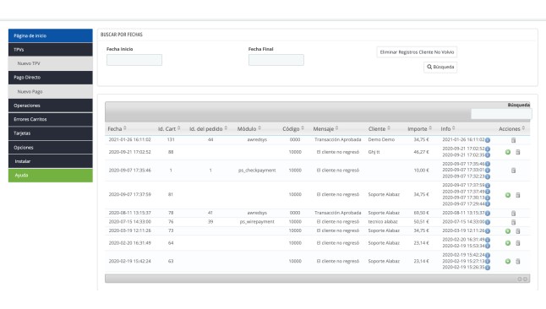
Task: Click the Búsqueda search button
Action: point(440,67)
